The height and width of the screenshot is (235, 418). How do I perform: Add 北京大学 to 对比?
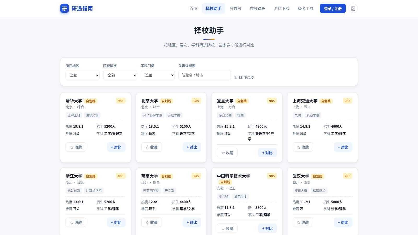pyautogui.click(x=192, y=147)
